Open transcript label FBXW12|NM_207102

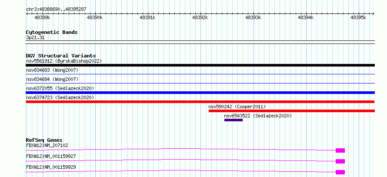click(47, 145)
